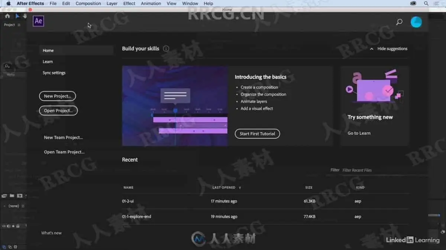Open the (none) timeline panel menu
Image resolution: width=446 pixels, height=250 pixels.
[23, 206]
